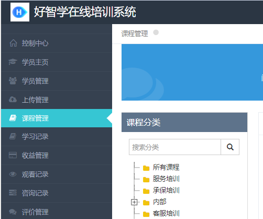Expand the 内部 folder with plus box
Viewport: 263px width, 219px height.
134,202
